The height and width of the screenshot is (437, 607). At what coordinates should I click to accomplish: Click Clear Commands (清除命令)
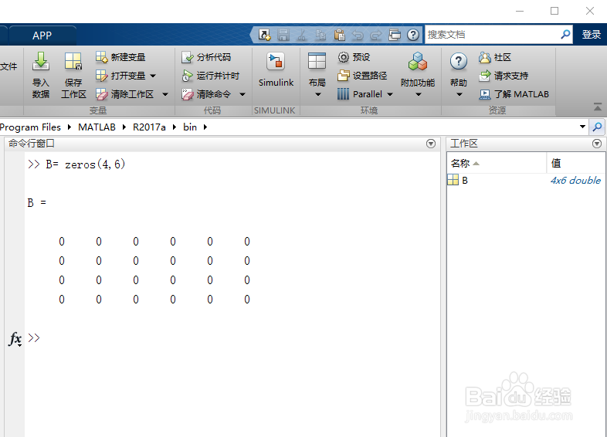click(x=206, y=94)
